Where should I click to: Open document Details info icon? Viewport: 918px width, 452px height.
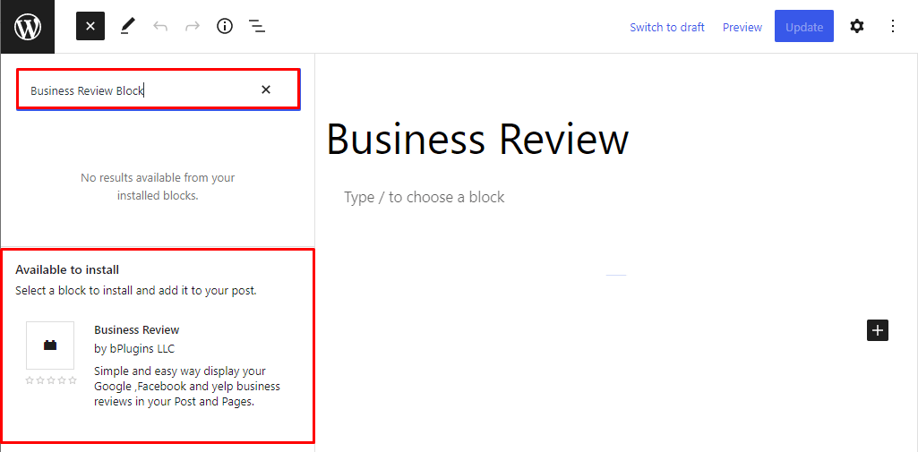225,26
